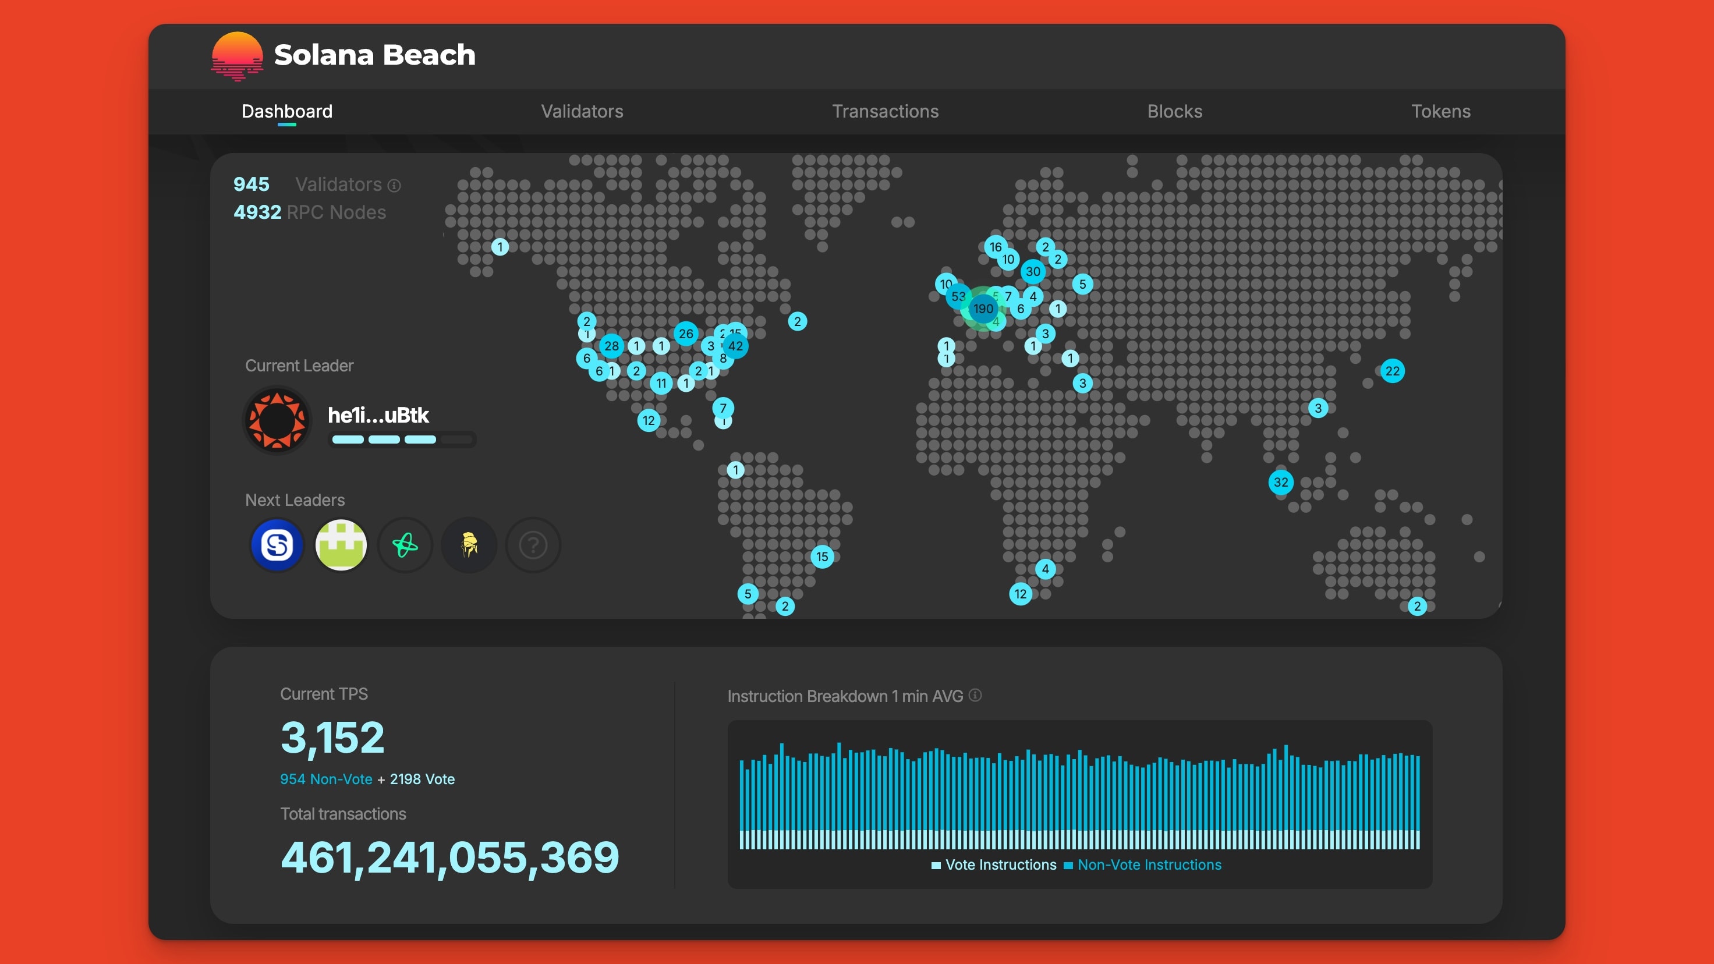Screen dimensions: 1714x964
Task: Click the 190 validator cluster in Europe
Action: [x=983, y=309]
